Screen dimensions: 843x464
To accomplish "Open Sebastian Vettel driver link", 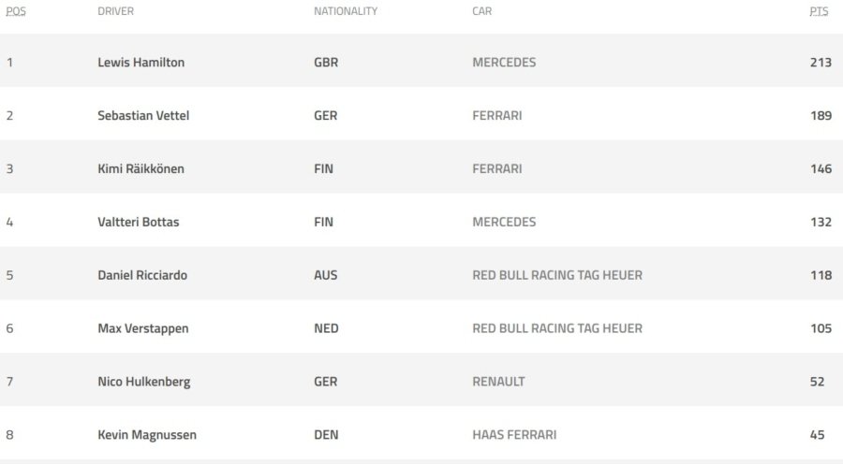I will 143,115.
